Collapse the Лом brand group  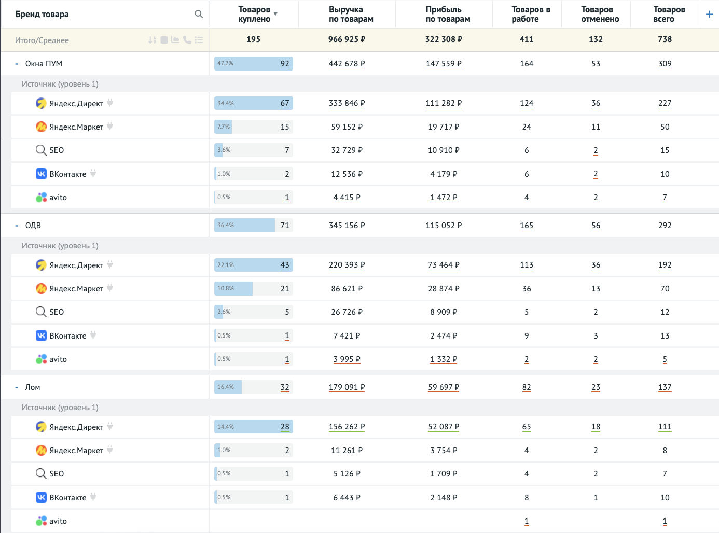(x=17, y=387)
